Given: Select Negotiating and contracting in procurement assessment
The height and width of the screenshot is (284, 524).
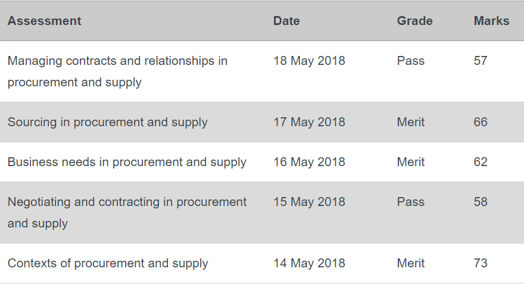Looking at the screenshot, I should pos(127,213).
